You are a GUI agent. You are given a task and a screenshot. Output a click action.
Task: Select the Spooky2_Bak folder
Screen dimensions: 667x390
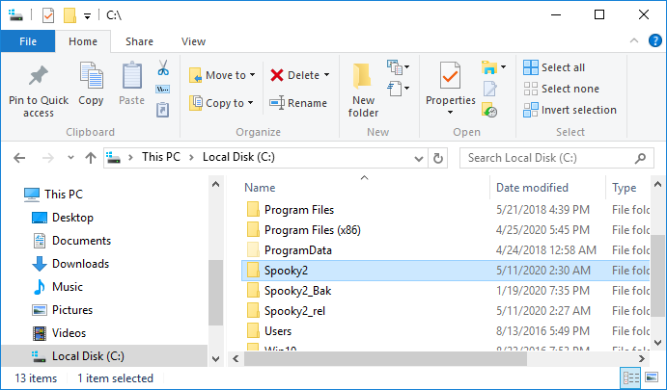point(298,293)
